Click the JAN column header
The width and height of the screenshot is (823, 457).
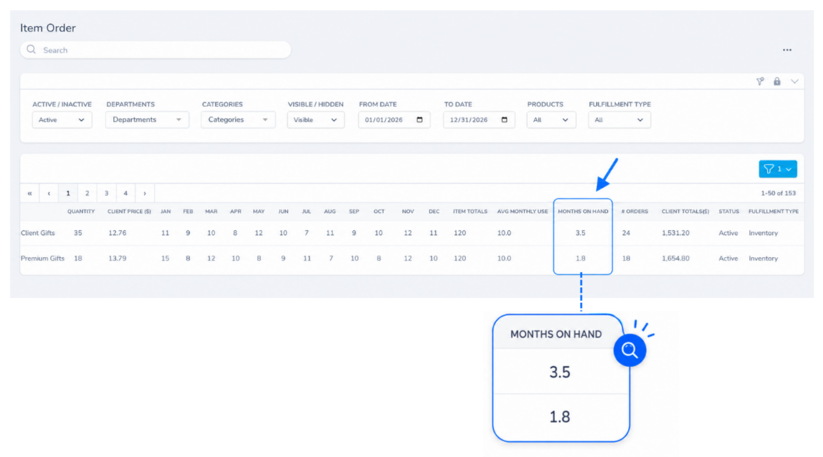165,211
